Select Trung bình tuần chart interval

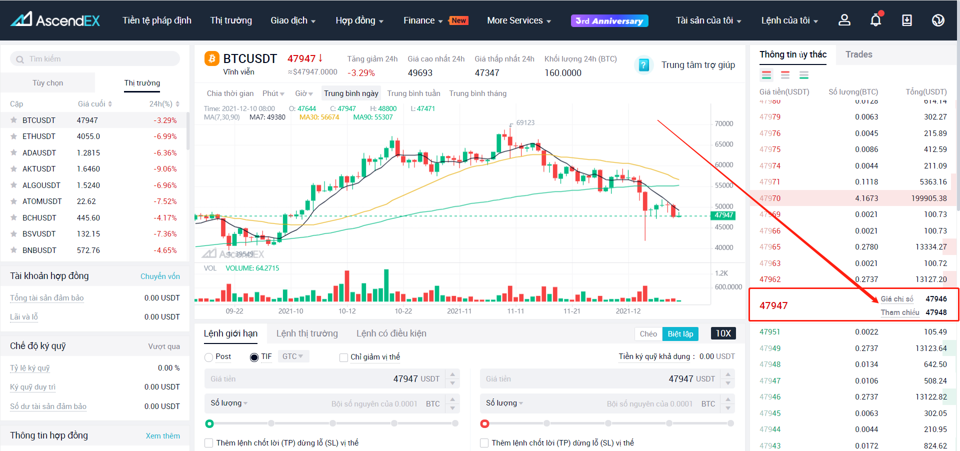[413, 93]
